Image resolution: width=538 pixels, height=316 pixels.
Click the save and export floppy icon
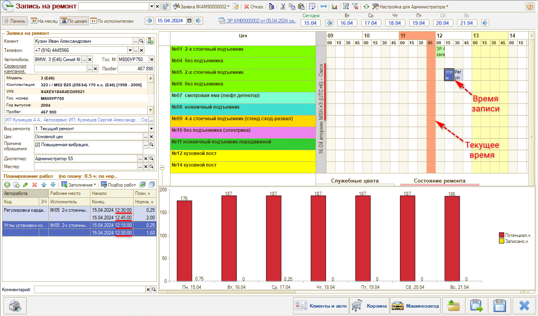pyautogui.click(x=477, y=306)
